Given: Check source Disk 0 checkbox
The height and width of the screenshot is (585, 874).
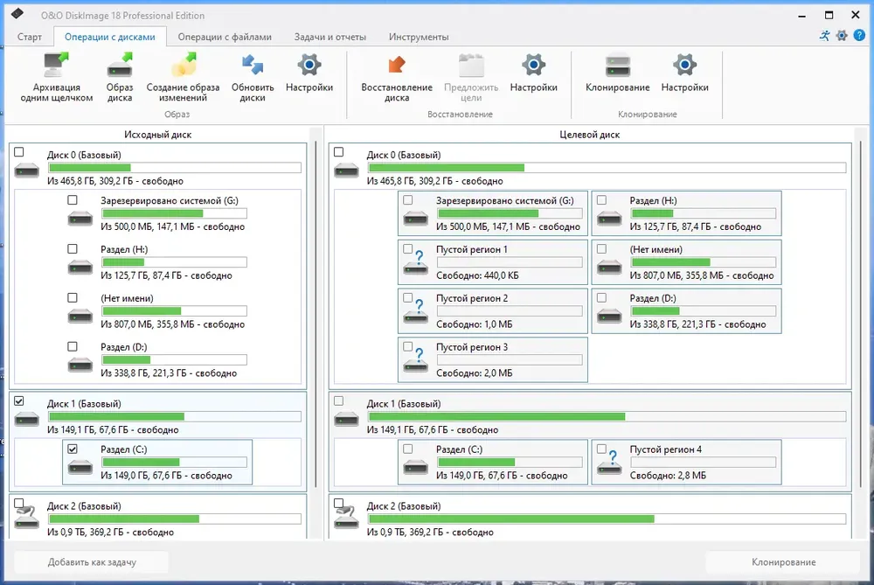Looking at the screenshot, I should pyautogui.click(x=19, y=151).
